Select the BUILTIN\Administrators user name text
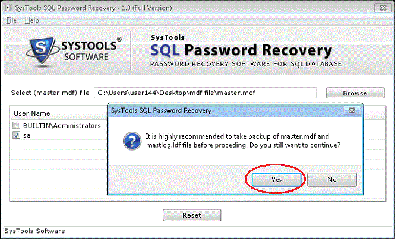Image resolution: width=395 pixels, height=239 pixels. [62, 126]
